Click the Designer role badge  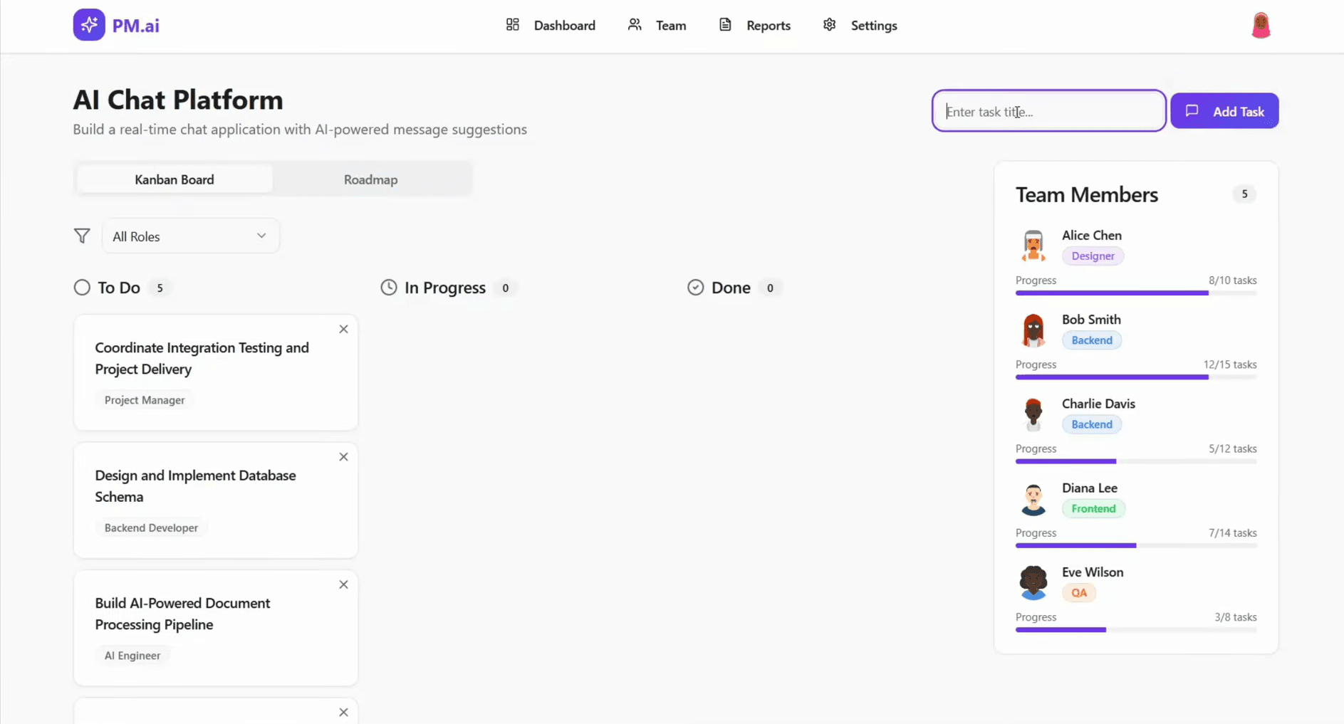[x=1093, y=256]
